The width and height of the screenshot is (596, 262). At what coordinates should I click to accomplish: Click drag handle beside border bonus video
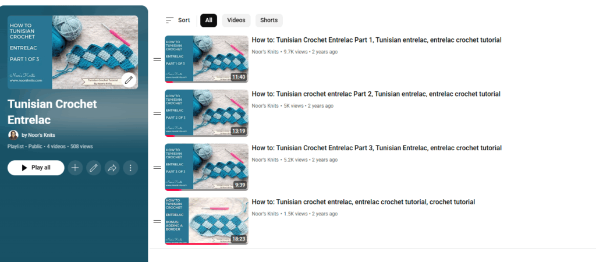(x=157, y=221)
